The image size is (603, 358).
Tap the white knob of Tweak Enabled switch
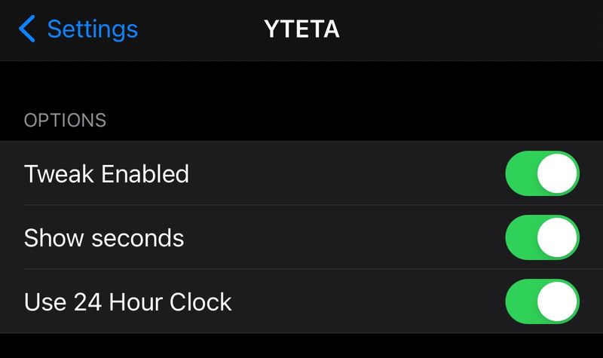(x=557, y=173)
